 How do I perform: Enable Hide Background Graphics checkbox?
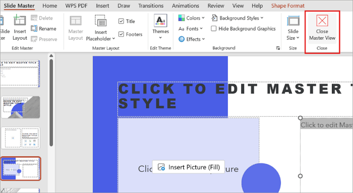tap(214, 29)
